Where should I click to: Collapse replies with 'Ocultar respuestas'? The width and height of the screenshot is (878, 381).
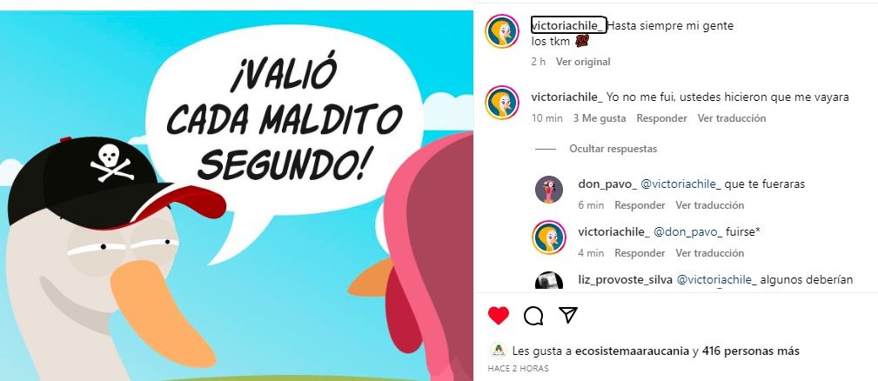[x=613, y=149]
